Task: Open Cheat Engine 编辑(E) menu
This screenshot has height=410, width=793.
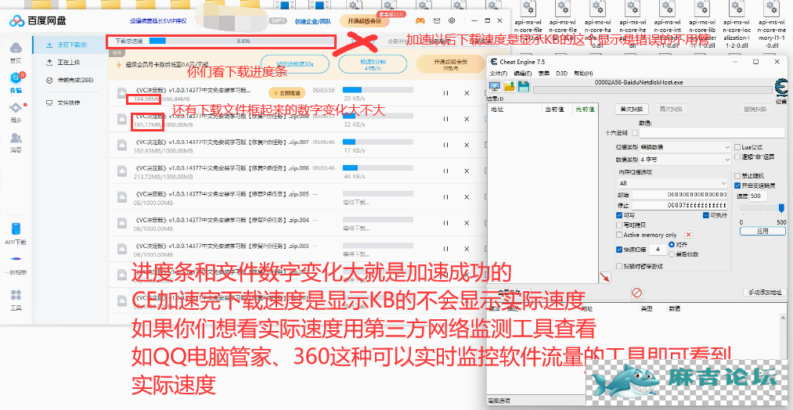Action: pos(523,74)
